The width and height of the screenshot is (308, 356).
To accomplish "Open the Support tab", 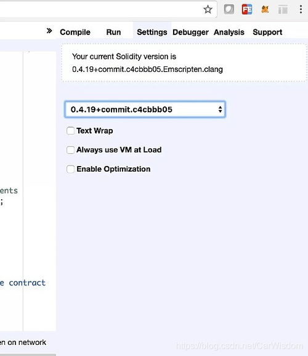I will pos(267,32).
